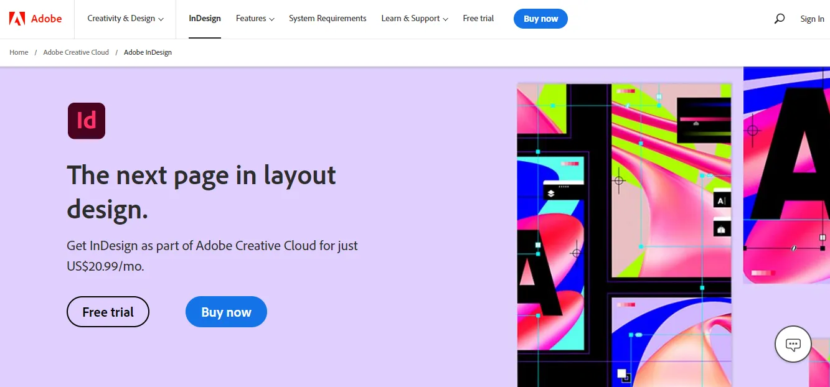Click the large hero Buy now button
The height and width of the screenshot is (387, 830).
[226, 312]
